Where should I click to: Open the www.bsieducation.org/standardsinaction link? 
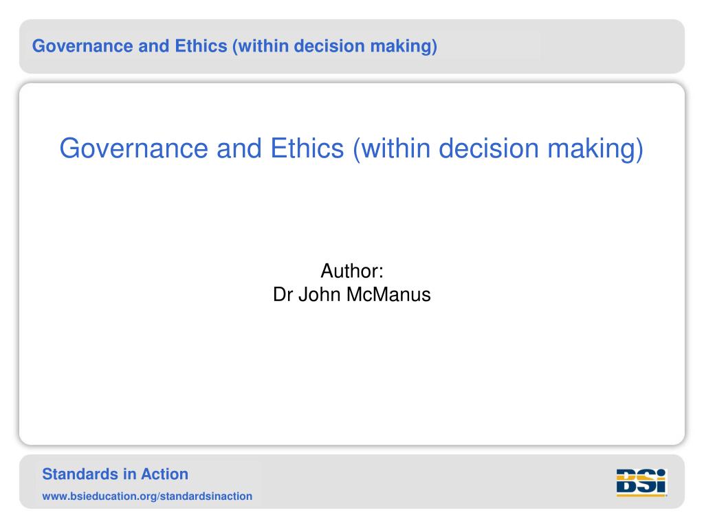[x=147, y=496]
